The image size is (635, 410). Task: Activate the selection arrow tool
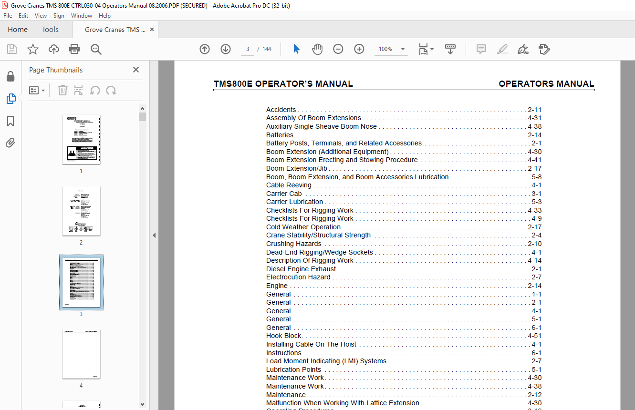click(x=296, y=49)
